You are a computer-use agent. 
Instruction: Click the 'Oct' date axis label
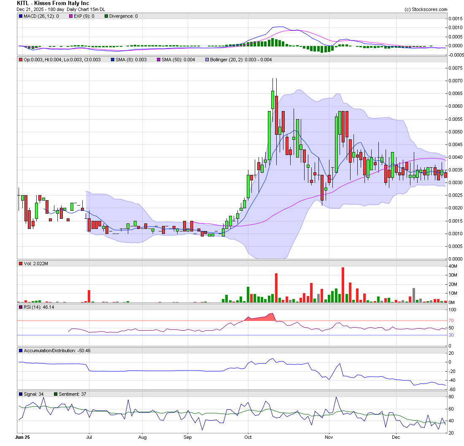pyautogui.click(x=248, y=438)
